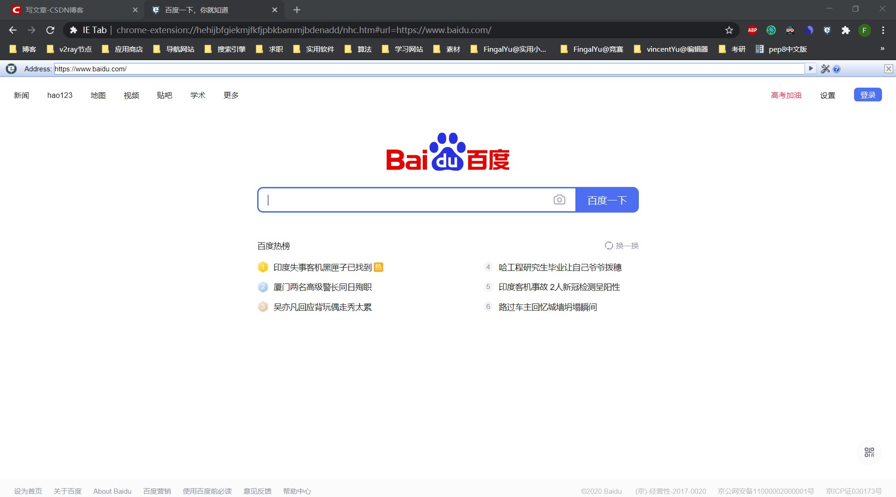Open hot item 哈工程研究生毕业让自己爷爷拨穗
The image size is (896, 497).
pyautogui.click(x=560, y=267)
